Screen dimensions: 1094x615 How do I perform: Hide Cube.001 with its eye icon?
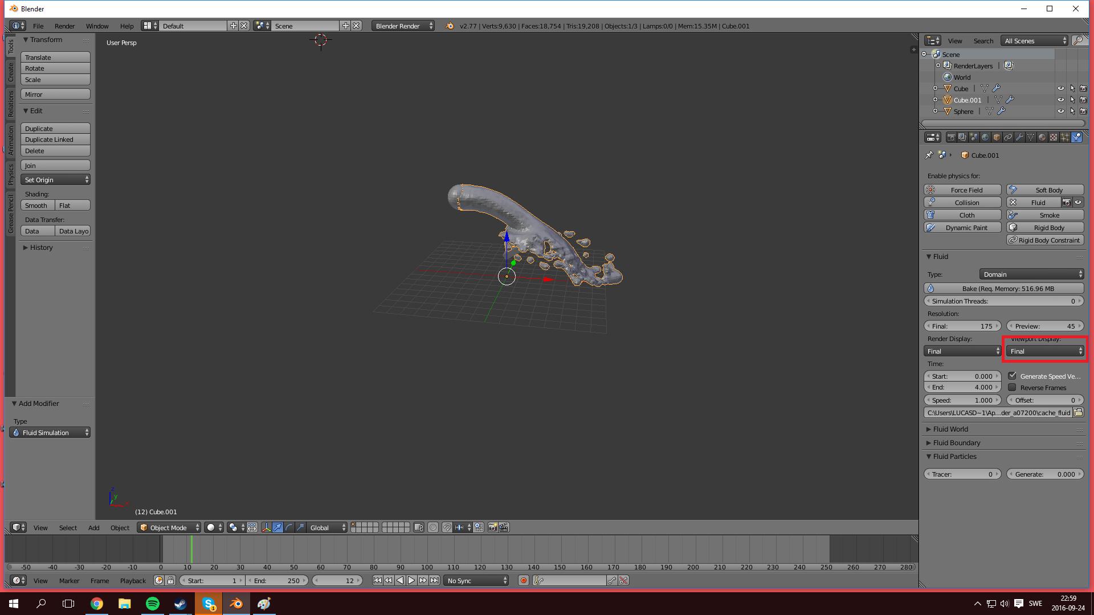(1060, 100)
